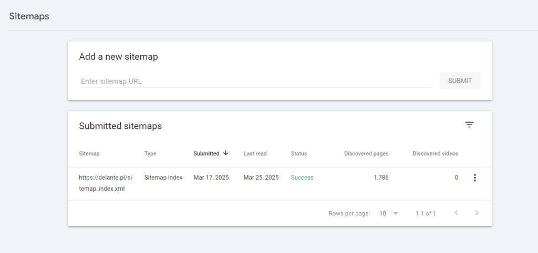Go to the next page of results
This screenshot has width=538, height=253.
point(477,213)
